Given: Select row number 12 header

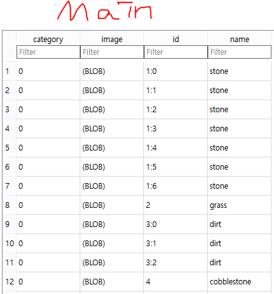Looking at the screenshot, I should [10, 282].
